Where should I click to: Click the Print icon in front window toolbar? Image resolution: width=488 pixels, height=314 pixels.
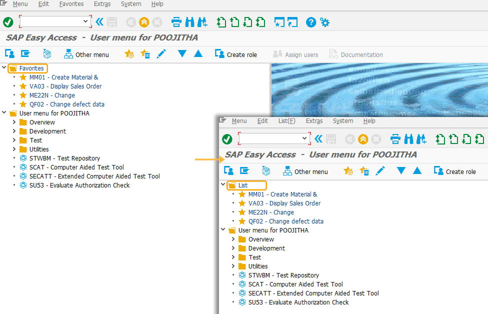click(x=395, y=139)
